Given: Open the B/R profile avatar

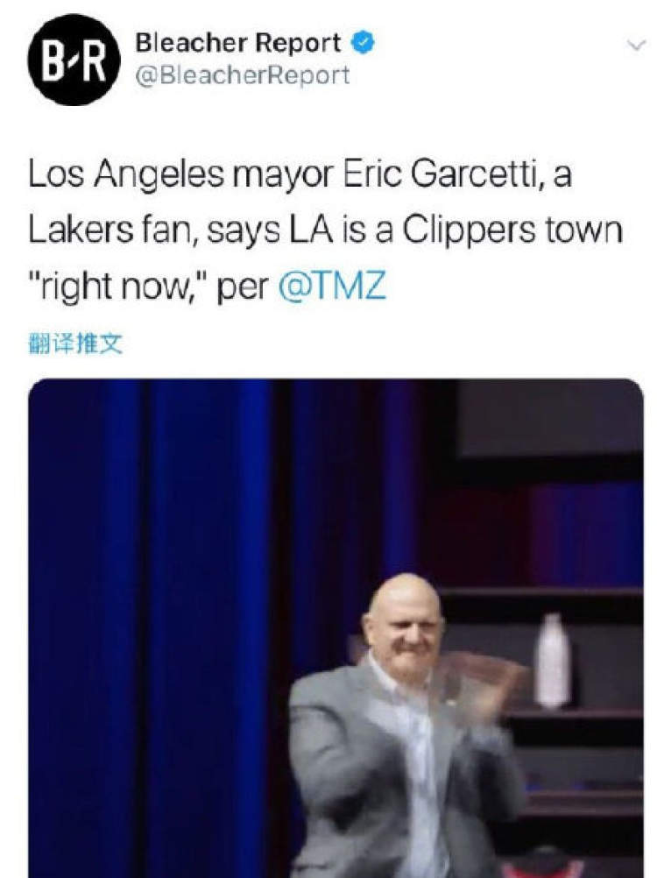Looking at the screenshot, I should (x=74, y=60).
